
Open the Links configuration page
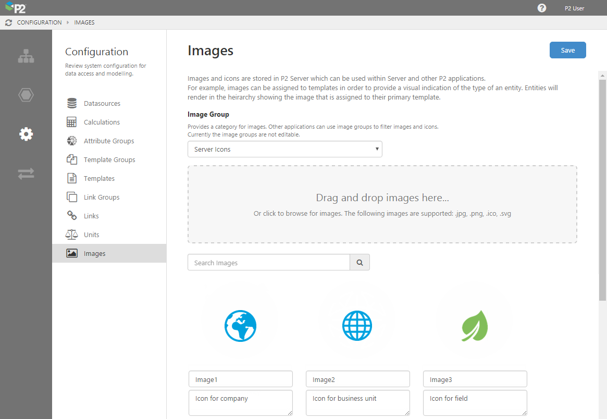coord(92,215)
